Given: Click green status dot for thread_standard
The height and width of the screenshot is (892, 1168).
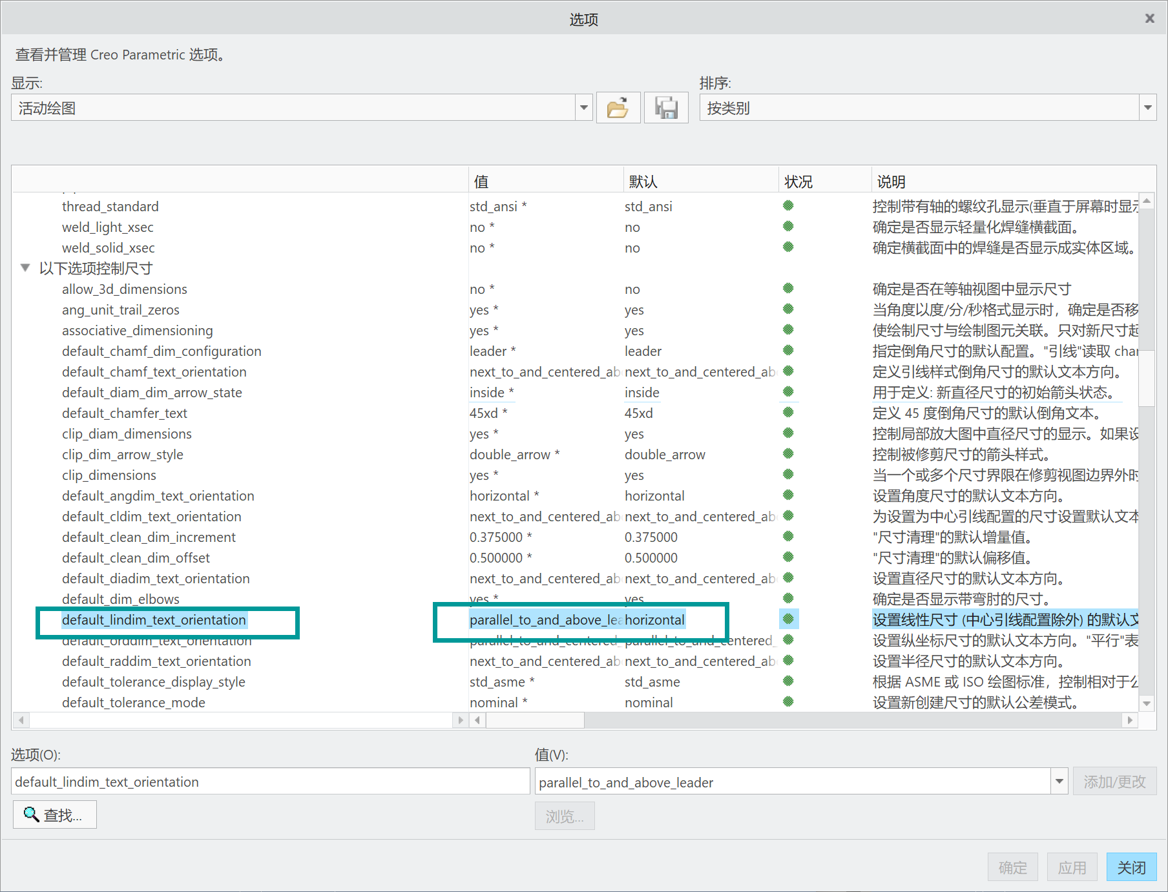Looking at the screenshot, I should pyautogui.click(x=788, y=205).
